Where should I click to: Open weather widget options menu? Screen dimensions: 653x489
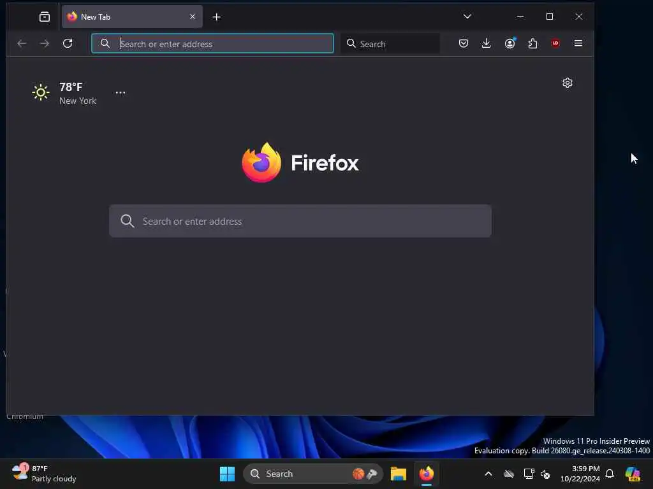pyautogui.click(x=121, y=93)
